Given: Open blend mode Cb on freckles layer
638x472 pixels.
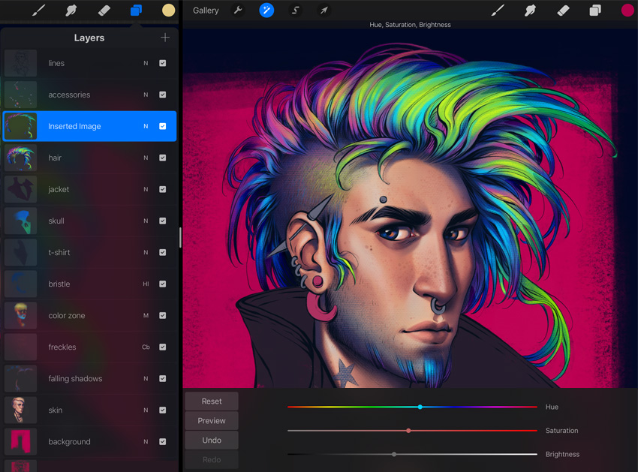Looking at the screenshot, I should [x=146, y=347].
